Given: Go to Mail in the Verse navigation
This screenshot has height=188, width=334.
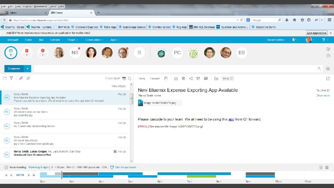Looking at the screenshot, I should (x=41, y=40).
